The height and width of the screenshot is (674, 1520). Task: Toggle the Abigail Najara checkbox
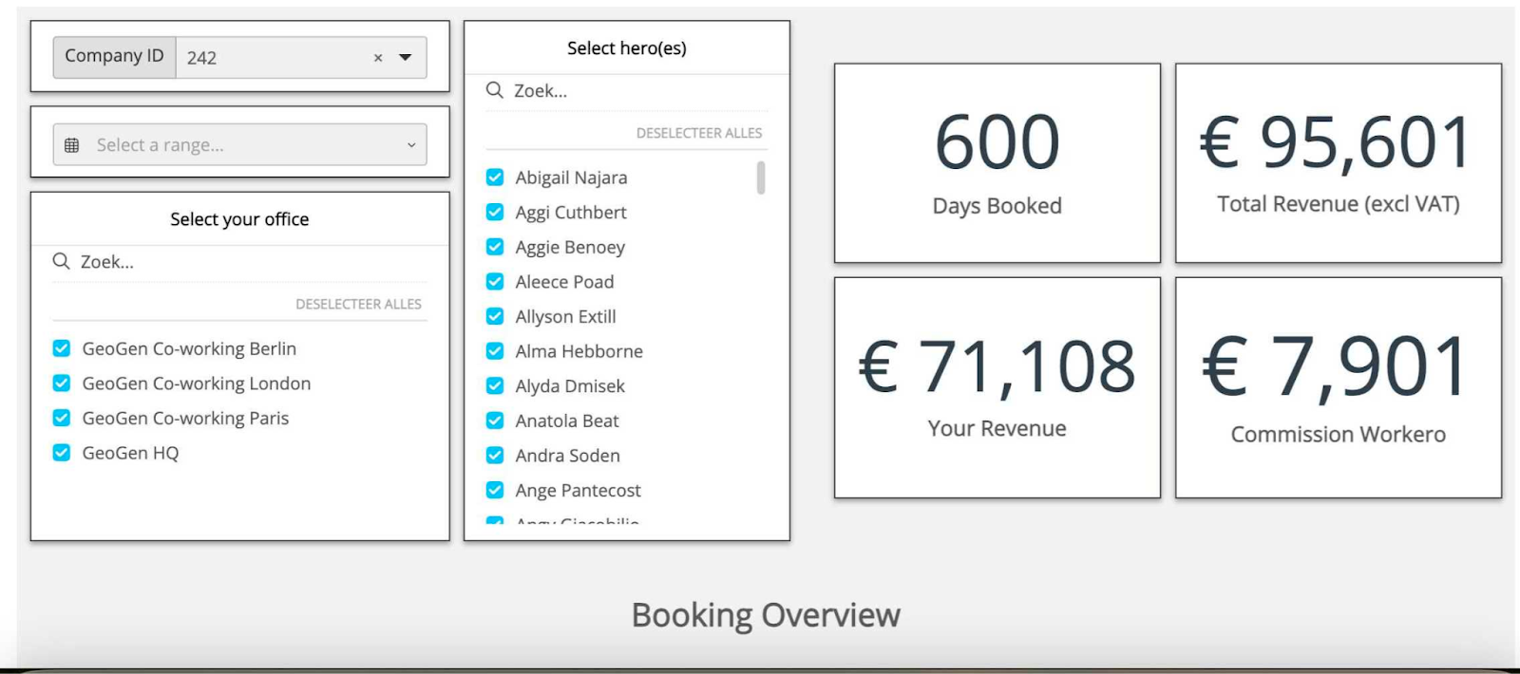(x=495, y=178)
